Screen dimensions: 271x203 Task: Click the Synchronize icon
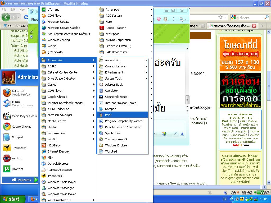pos(101,133)
